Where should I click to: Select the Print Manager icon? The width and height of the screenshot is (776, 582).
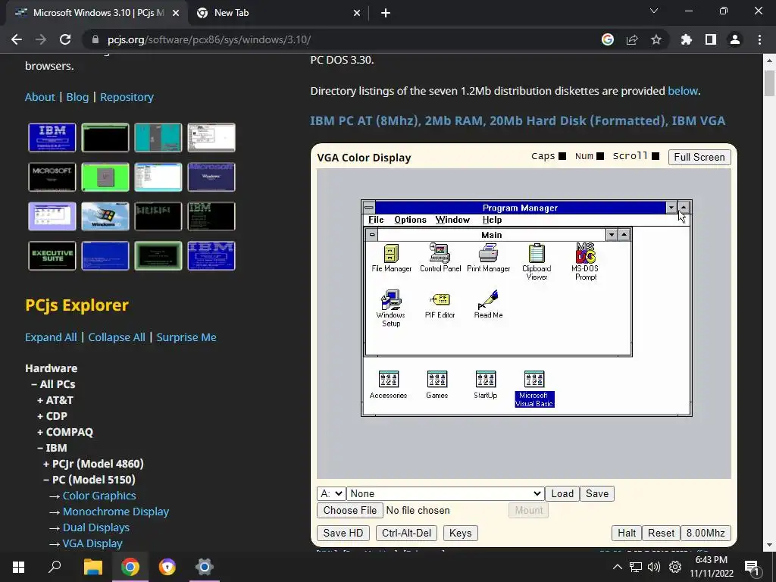(489, 258)
